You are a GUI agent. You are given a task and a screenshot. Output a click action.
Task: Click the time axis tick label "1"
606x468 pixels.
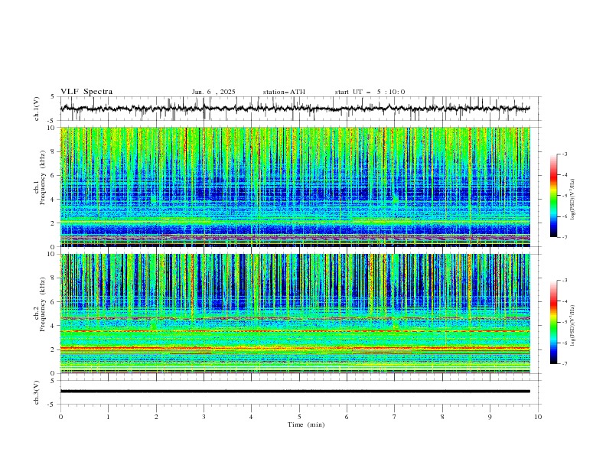[109, 417]
